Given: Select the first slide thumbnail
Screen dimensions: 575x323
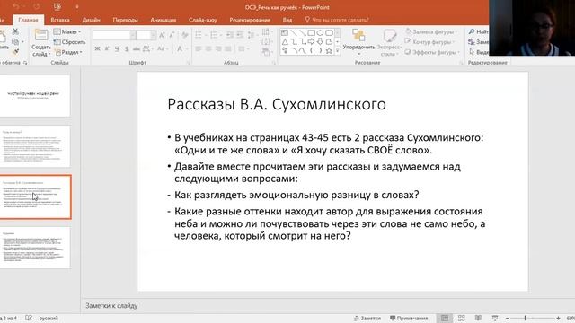Looking at the screenshot, I should (35, 96).
